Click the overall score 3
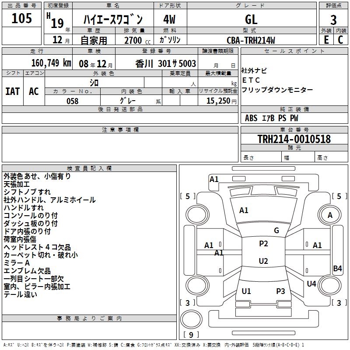The height and width of the screenshot is (350, 350). tap(333, 20)
